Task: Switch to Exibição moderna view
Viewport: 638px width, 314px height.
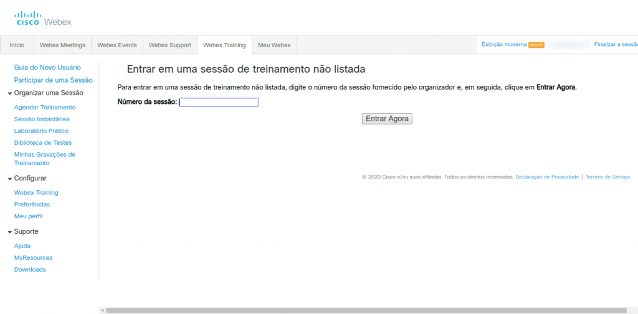Action: tap(504, 45)
